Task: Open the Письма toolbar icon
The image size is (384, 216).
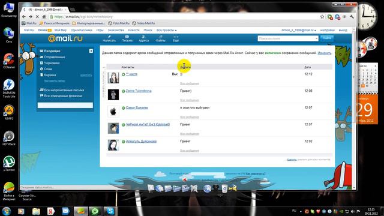Action: click(x=127, y=38)
